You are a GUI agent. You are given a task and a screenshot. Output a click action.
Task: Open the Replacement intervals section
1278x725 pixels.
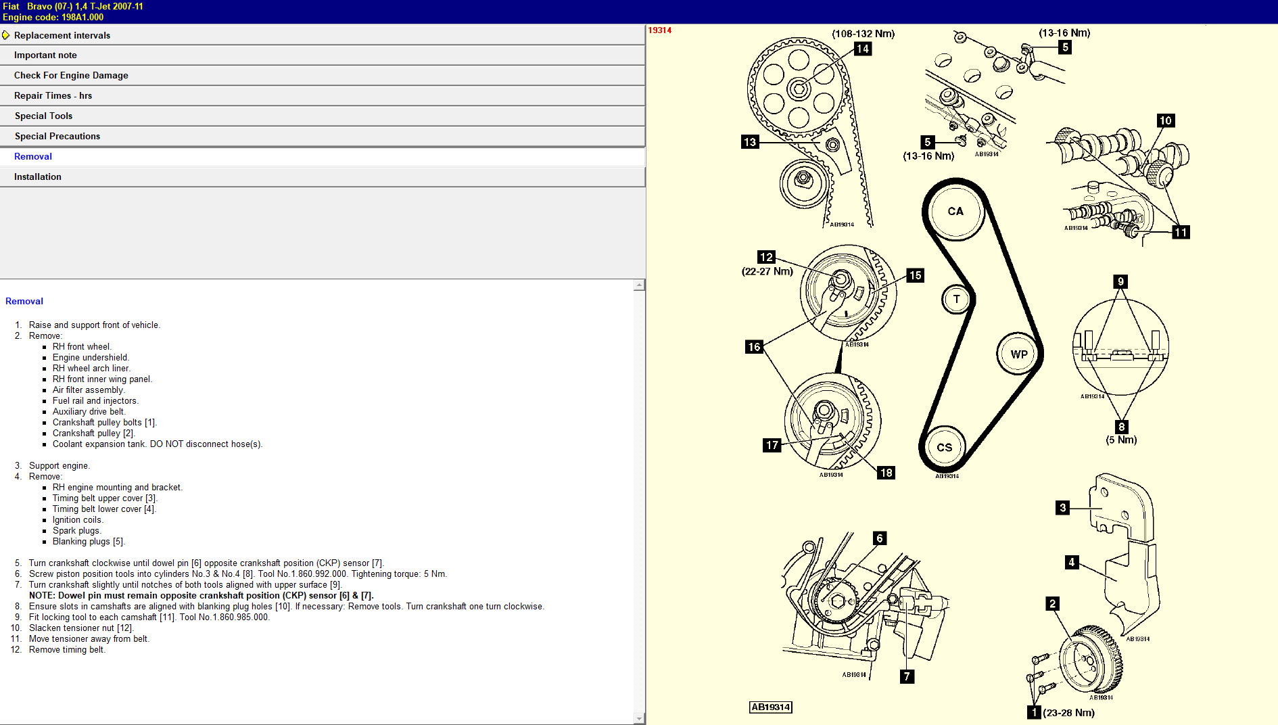323,35
